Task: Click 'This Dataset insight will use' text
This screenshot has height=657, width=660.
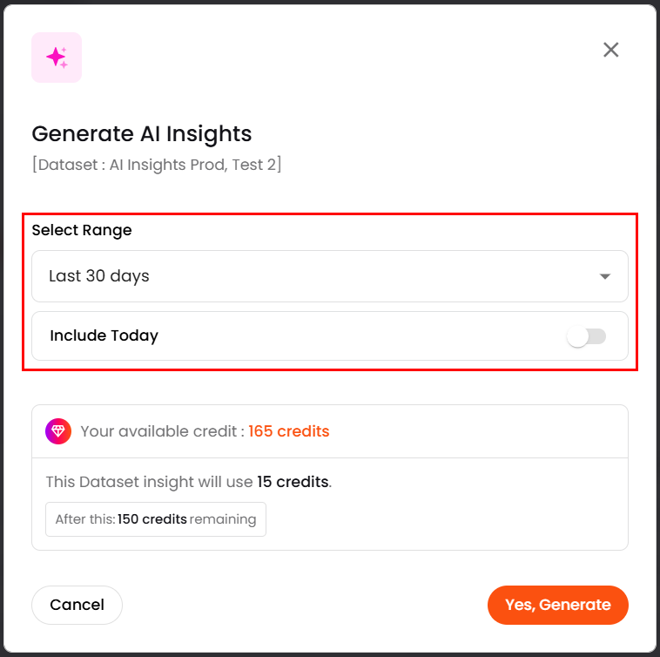Action: [x=150, y=482]
